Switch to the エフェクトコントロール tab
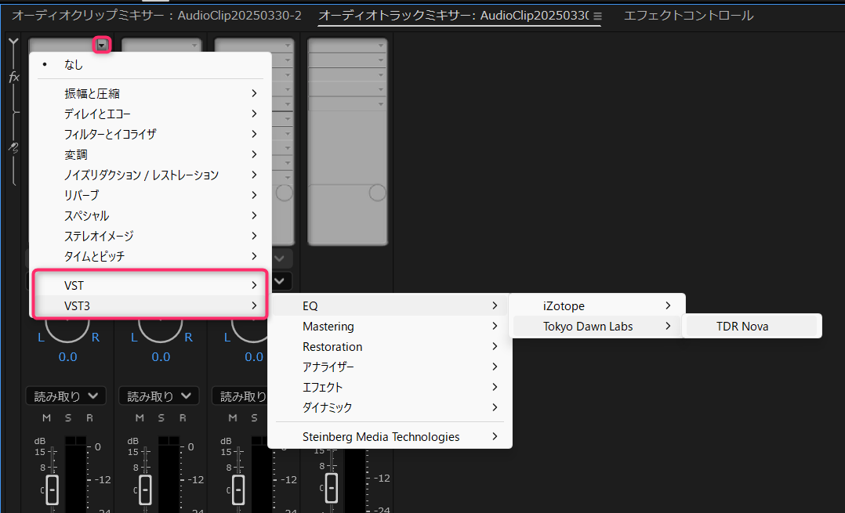Viewport: 845px width, 513px height. 688,16
